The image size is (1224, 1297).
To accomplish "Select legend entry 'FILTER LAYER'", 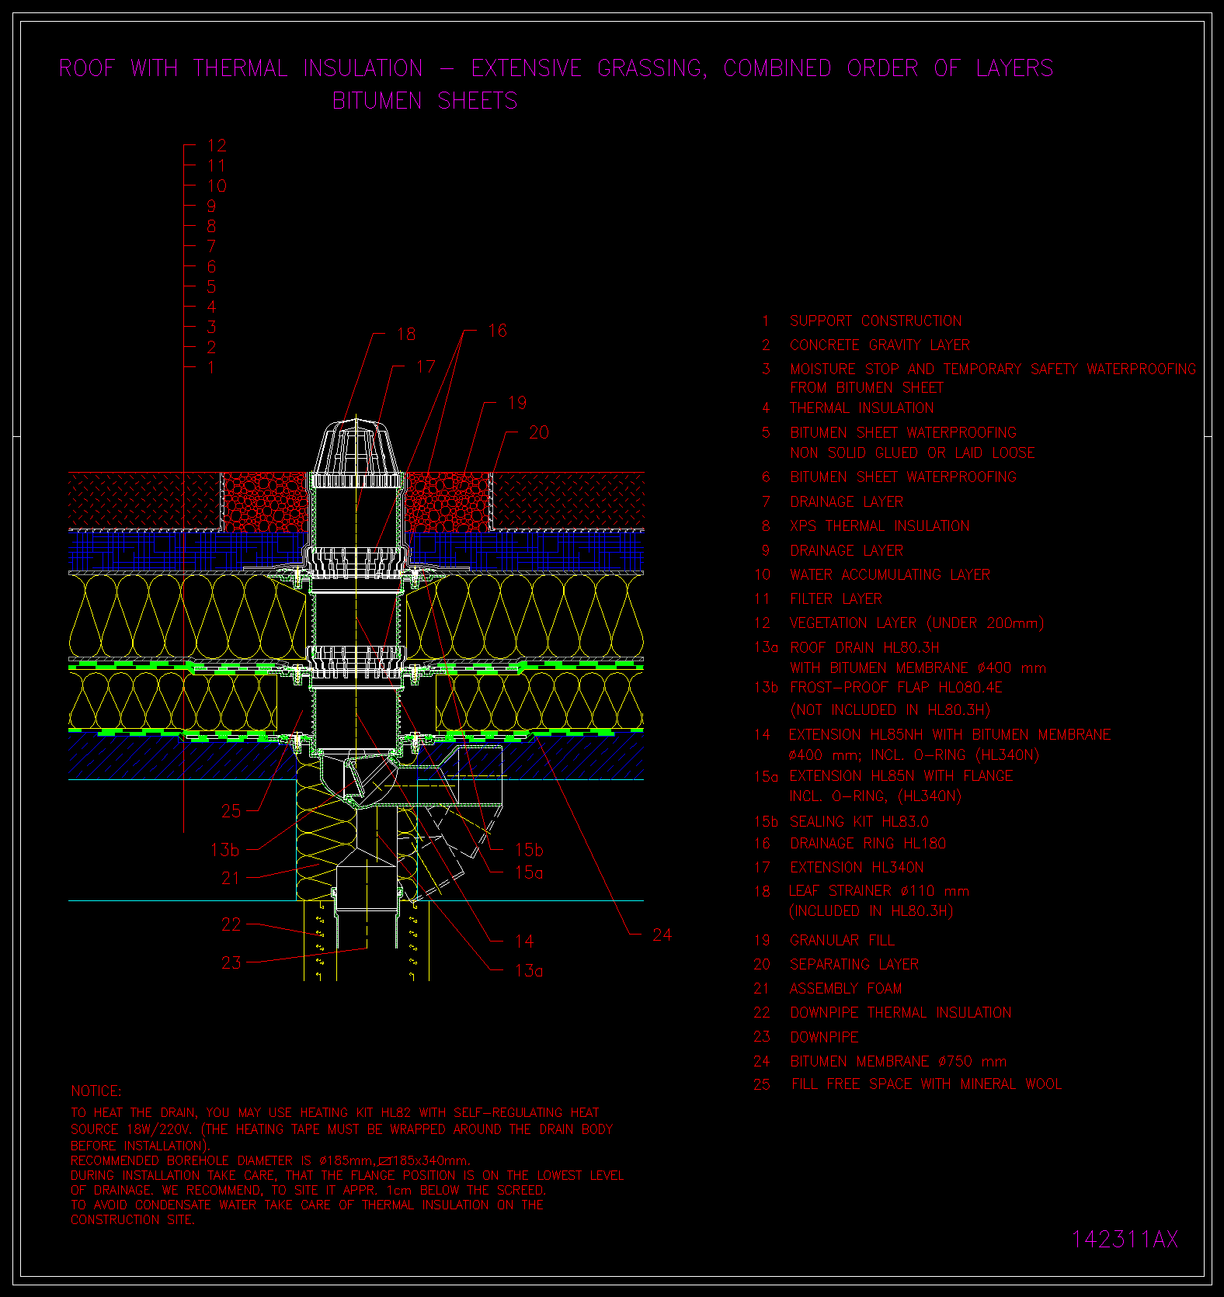I will [x=836, y=598].
